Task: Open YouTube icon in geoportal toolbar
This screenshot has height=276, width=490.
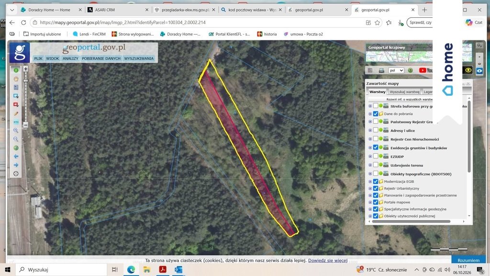Action: 425,70
